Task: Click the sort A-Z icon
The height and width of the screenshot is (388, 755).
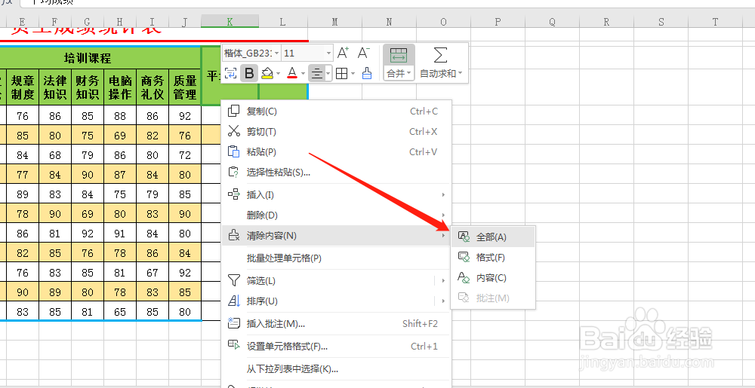Action: pos(233,301)
